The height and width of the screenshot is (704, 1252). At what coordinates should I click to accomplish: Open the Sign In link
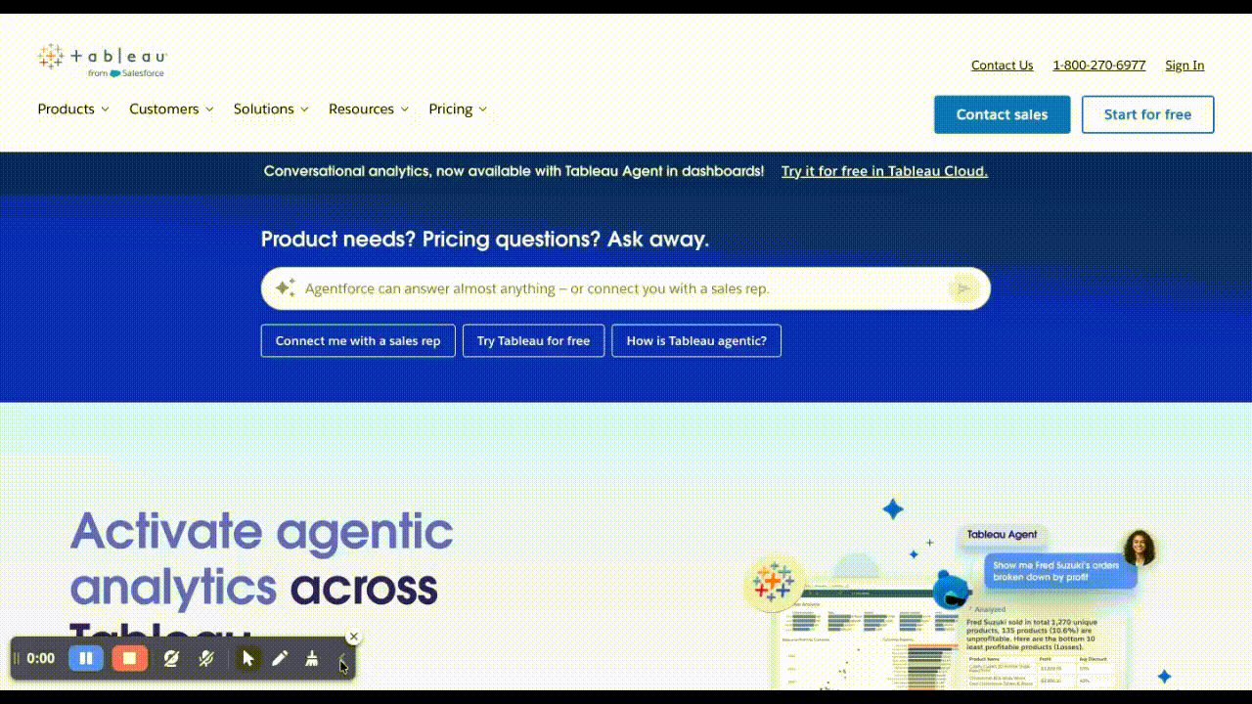(1185, 66)
